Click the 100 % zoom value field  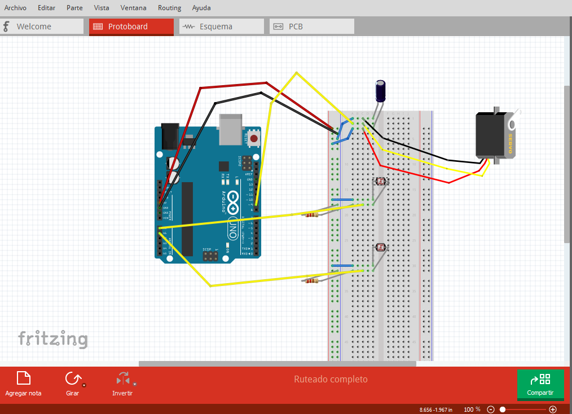coord(472,409)
